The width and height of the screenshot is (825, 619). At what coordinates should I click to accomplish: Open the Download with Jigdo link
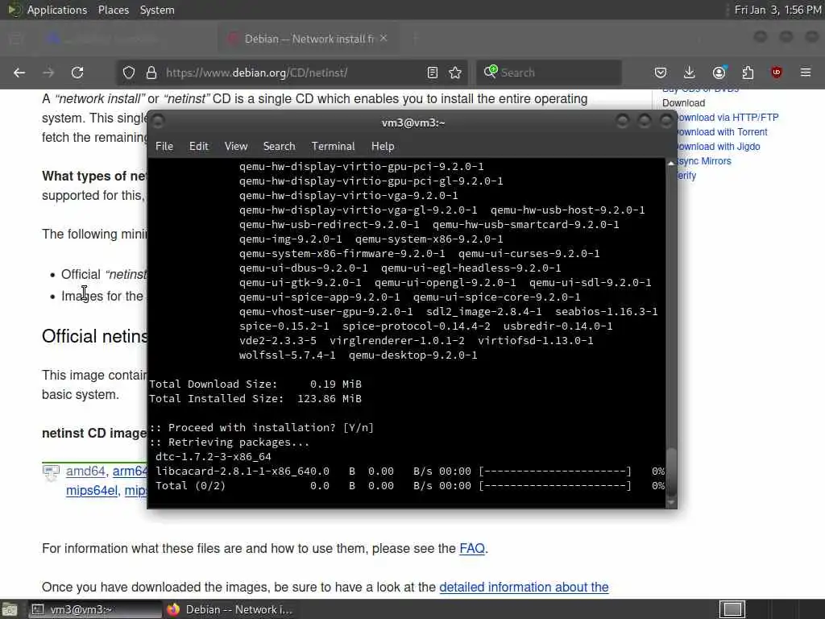coord(717,147)
